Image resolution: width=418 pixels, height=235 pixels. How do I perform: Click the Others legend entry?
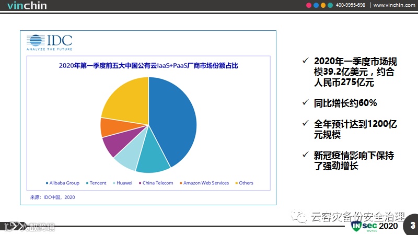click(244, 183)
